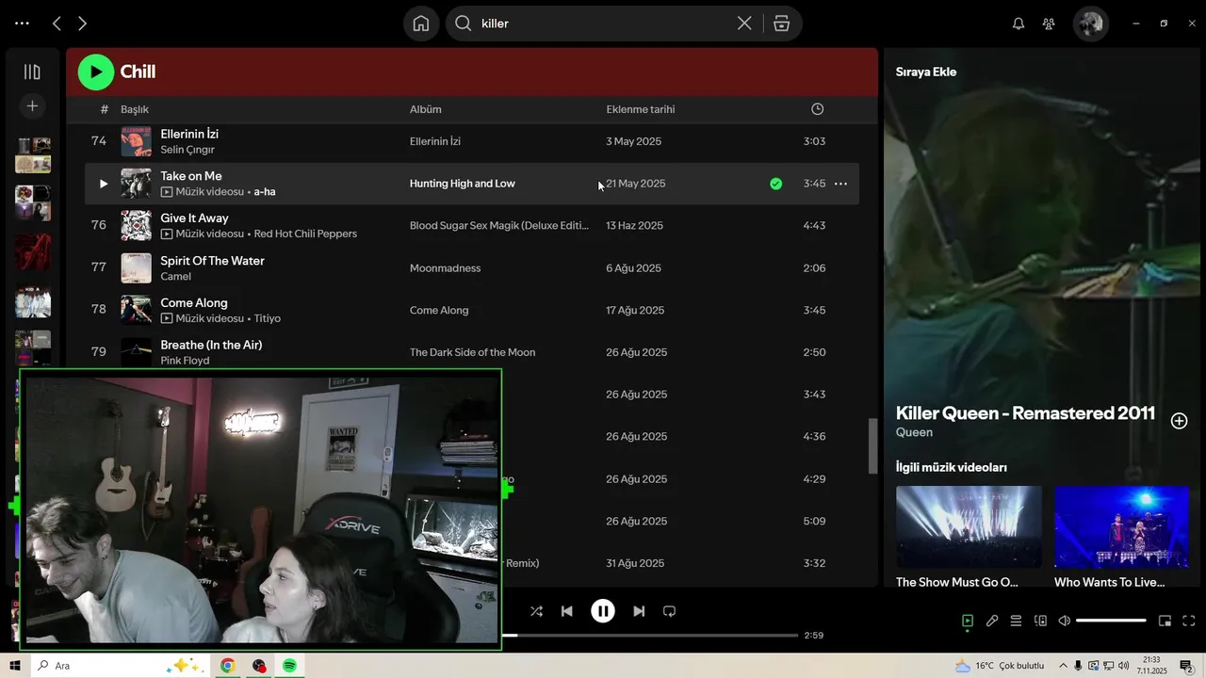This screenshot has height=678, width=1206.
Task: Select the Spirit Of The Water track
Action: tap(213, 261)
